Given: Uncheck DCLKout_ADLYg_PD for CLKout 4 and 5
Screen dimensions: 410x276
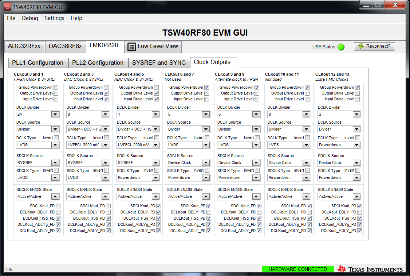Looking at the screenshot, I should pyautogui.click(x=158, y=225).
